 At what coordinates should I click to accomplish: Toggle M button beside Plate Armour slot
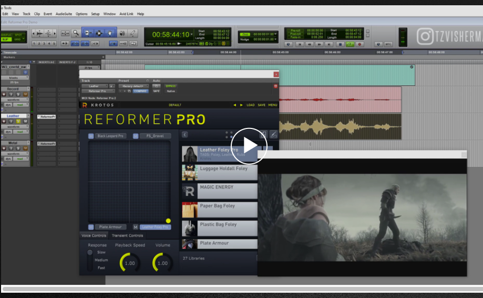tap(91, 227)
